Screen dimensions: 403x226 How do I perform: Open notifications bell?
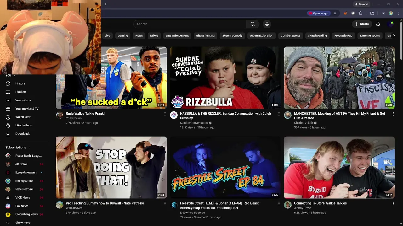point(378,24)
